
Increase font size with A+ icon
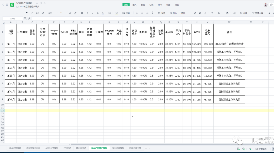coord(70,13)
